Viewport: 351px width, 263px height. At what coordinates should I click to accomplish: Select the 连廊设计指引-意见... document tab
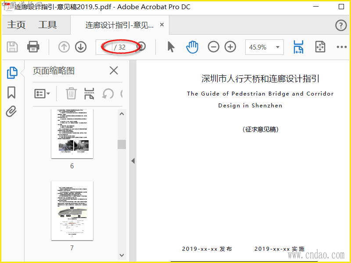click(x=119, y=25)
